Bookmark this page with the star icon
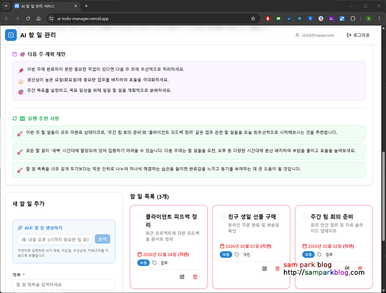 (x=253, y=18)
